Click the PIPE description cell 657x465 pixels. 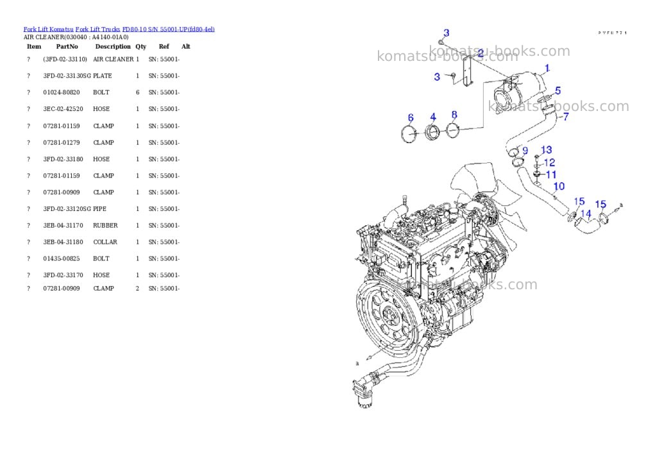click(x=99, y=208)
